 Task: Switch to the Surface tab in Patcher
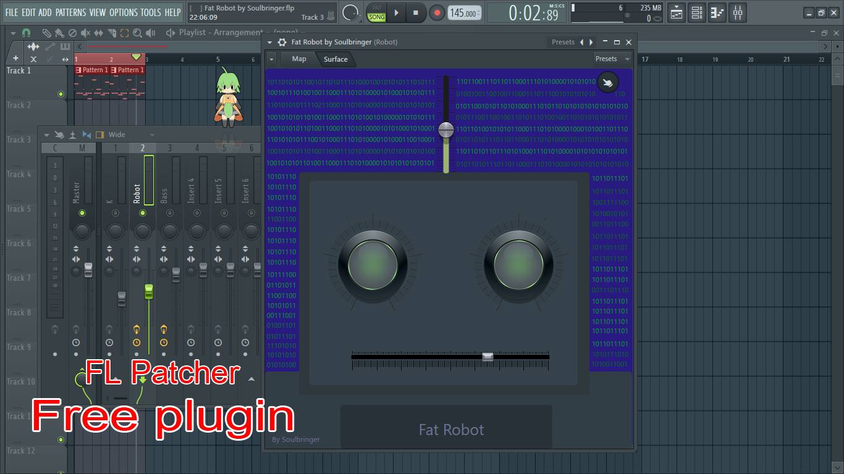pyautogui.click(x=335, y=59)
